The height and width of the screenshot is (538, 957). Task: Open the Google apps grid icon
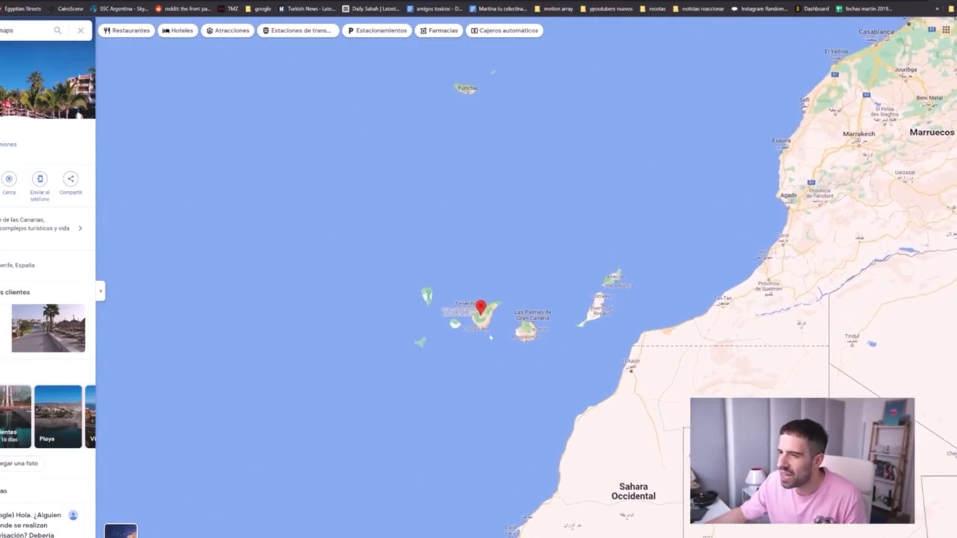pyautogui.click(x=946, y=30)
